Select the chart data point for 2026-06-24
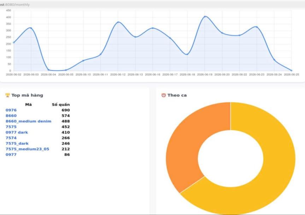The height and width of the screenshot is (215, 305). click(274, 60)
